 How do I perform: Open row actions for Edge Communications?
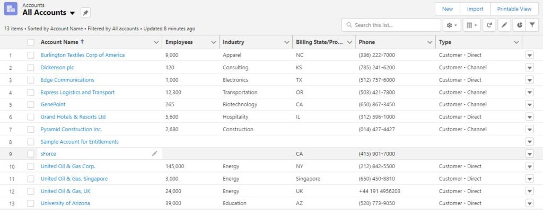tap(530, 80)
